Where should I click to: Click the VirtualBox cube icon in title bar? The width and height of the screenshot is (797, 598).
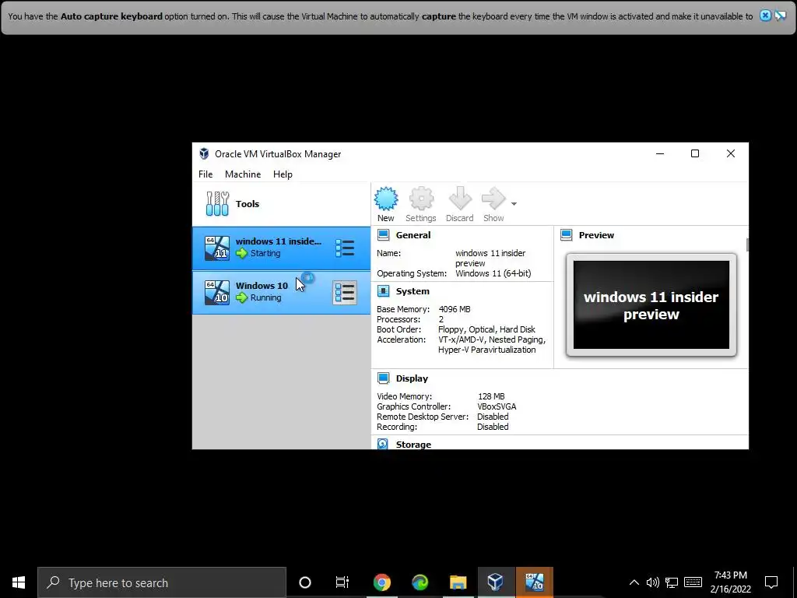point(204,153)
